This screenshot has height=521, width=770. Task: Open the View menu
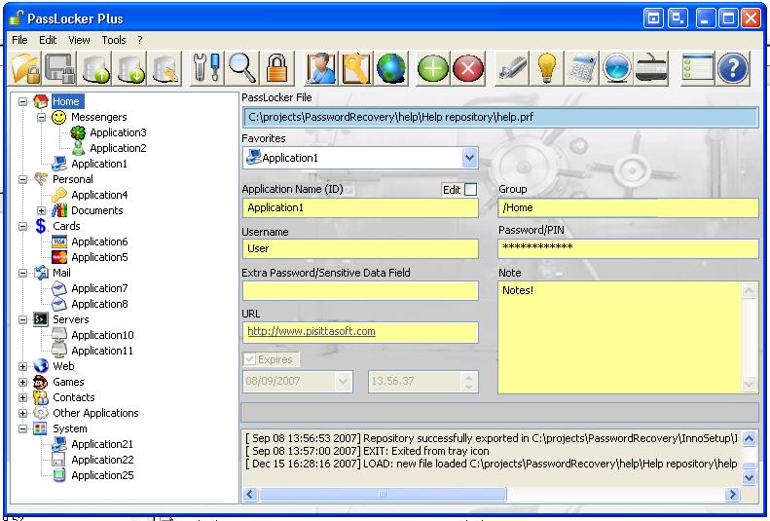coord(79,40)
